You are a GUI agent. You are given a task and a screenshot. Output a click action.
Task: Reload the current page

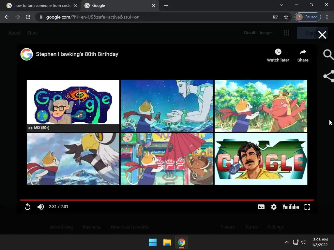pyautogui.click(x=28, y=17)
